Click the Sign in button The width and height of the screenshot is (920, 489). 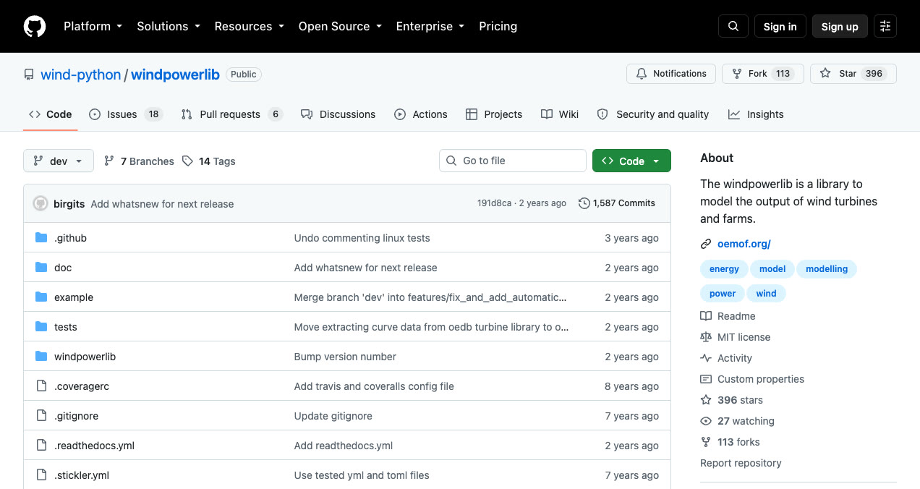pyautogui.click(x=780, y=26)
